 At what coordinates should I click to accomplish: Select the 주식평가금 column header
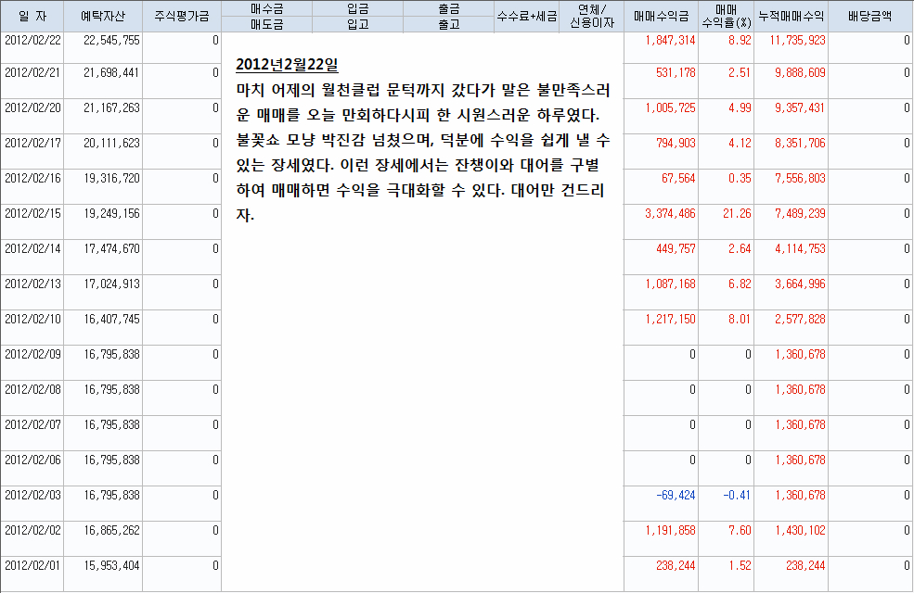pos(182,17)
